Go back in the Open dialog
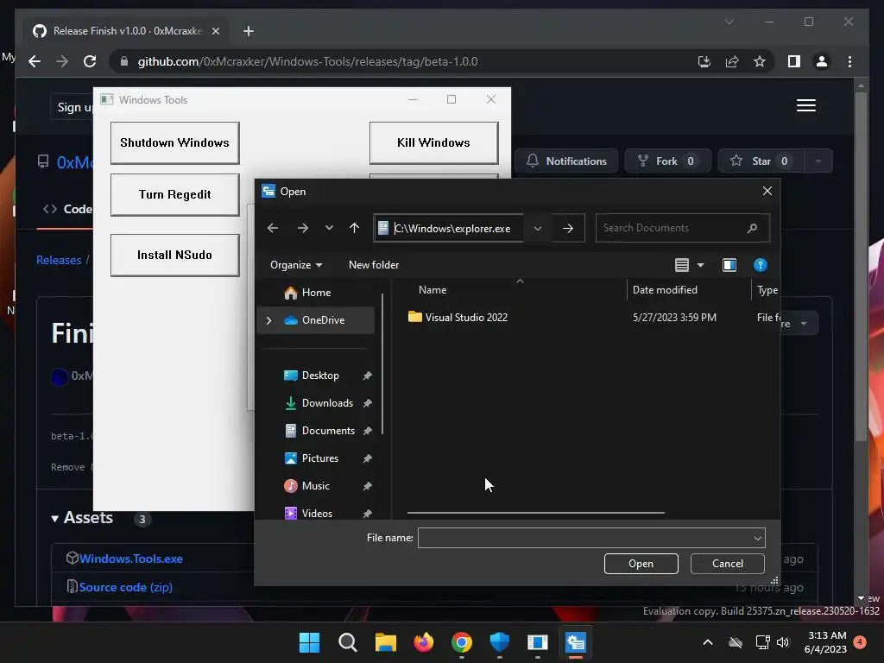Image resolution: width=884 pixels, height=663 pixels. click(x=273, y=228)
